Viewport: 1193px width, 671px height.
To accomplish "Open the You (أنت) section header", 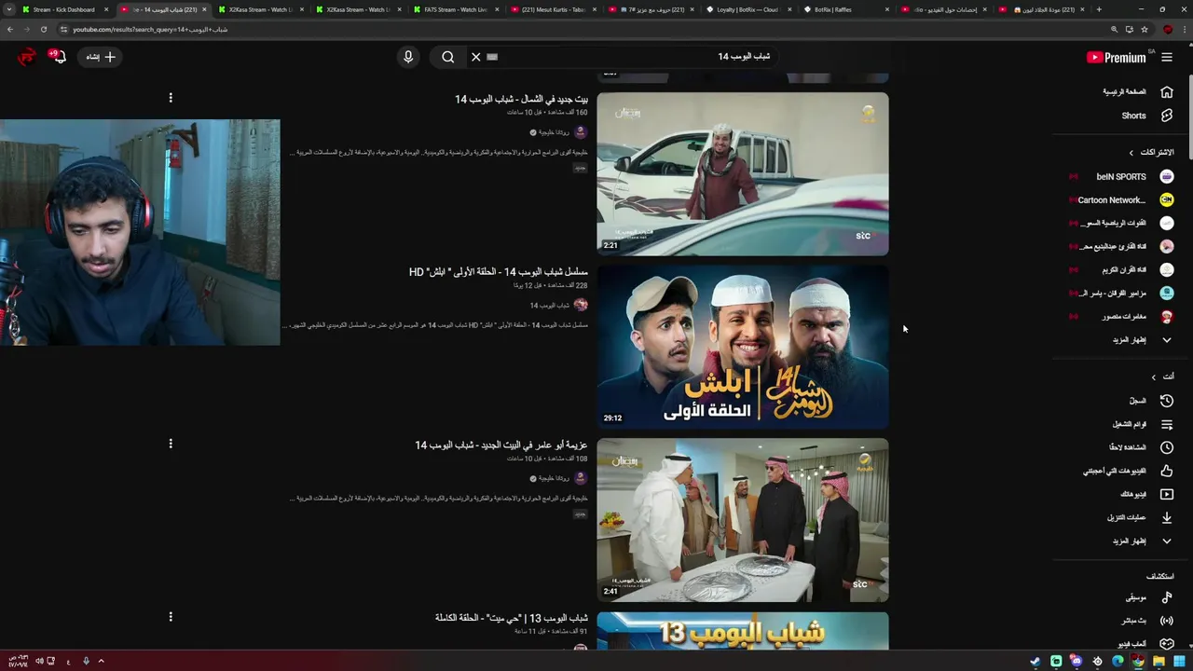I will pyautogui.click(x=1163, y=377).
